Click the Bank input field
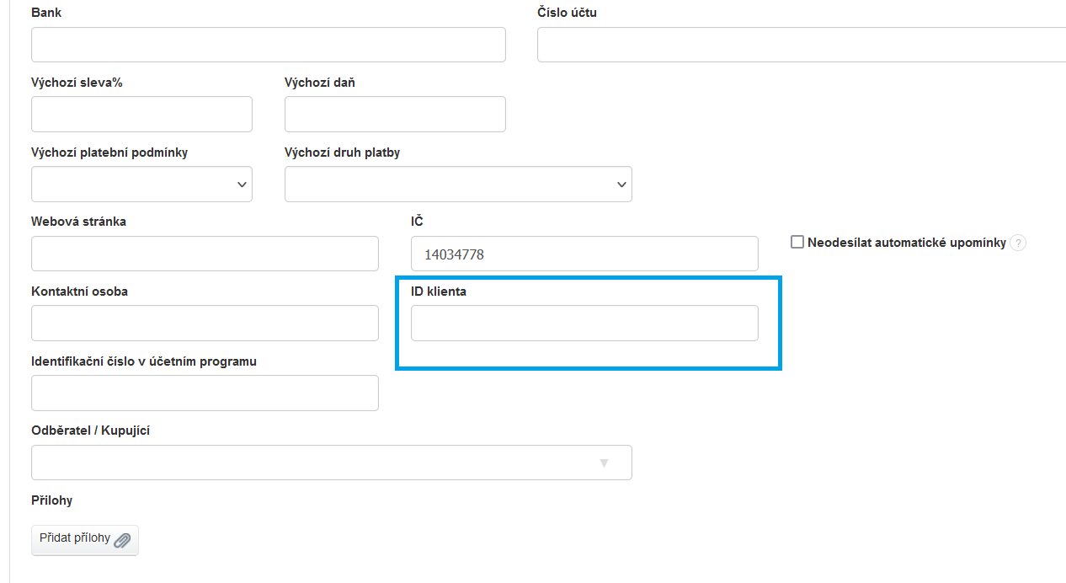Viewport: 1066px width, 583px height. point(268,45)
